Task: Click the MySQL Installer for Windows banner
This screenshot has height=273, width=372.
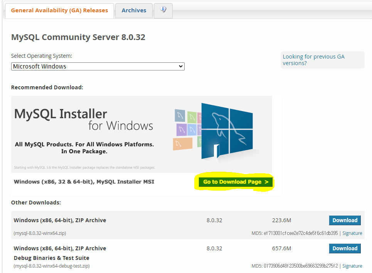Action: coord(141,134)
